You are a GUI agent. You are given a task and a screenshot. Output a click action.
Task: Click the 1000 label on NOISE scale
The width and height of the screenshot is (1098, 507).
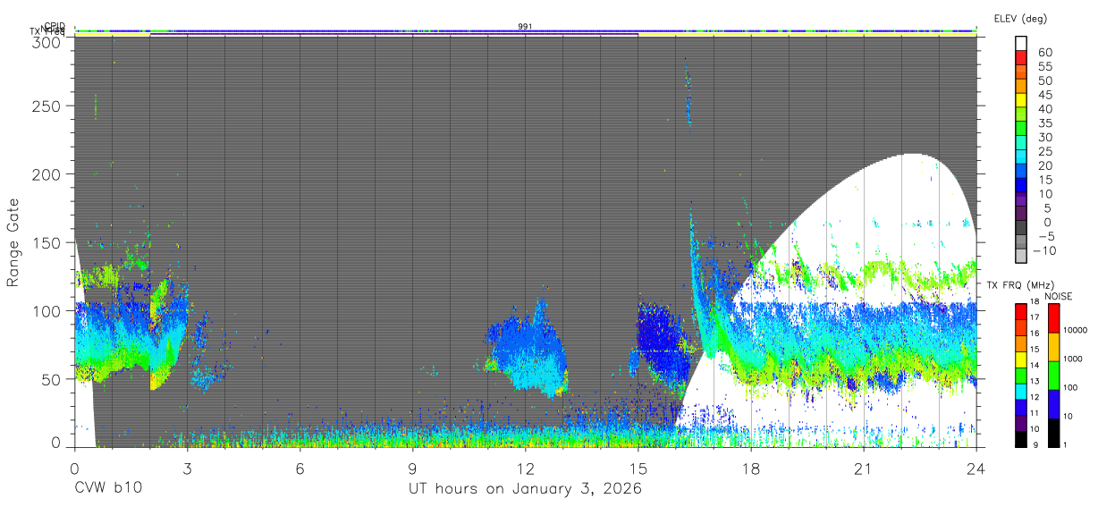tap(1071, 360)
